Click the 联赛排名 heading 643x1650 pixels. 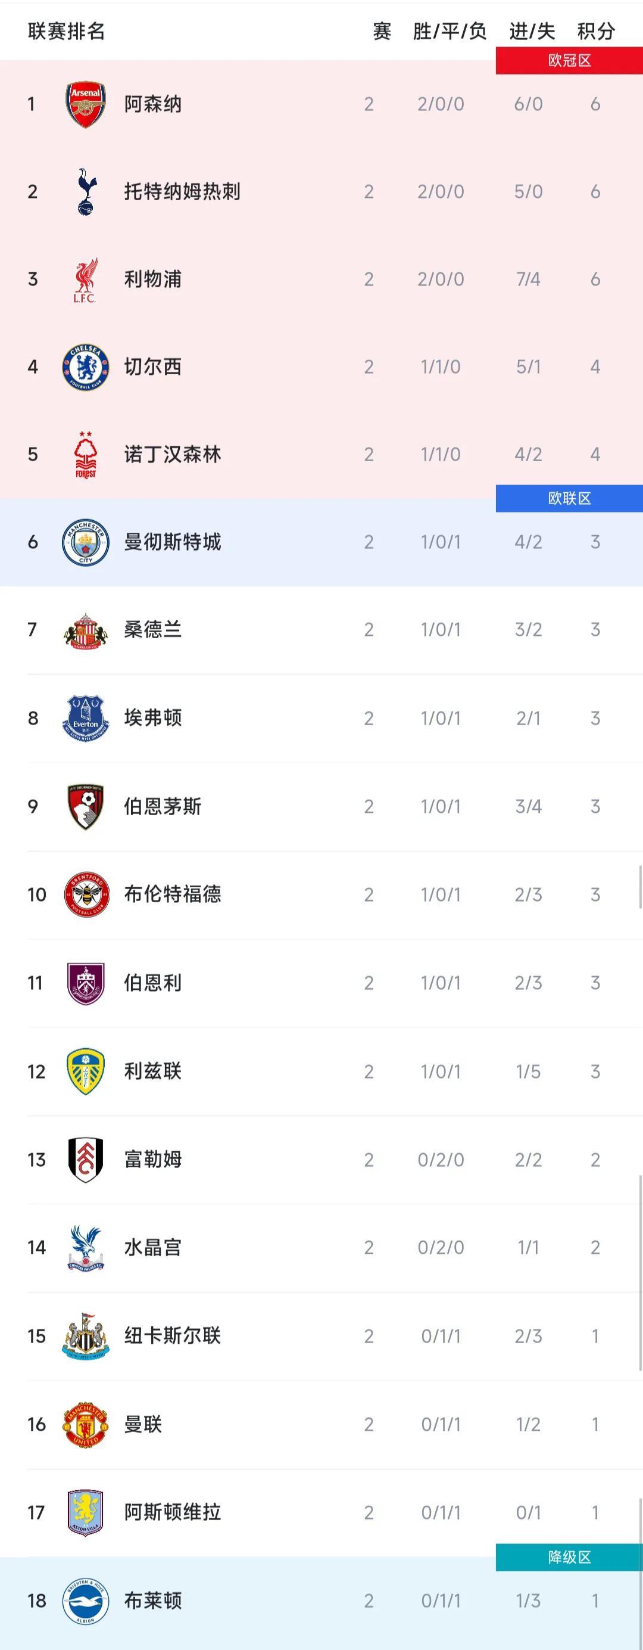pyautogui.click(x=67, y=32)
